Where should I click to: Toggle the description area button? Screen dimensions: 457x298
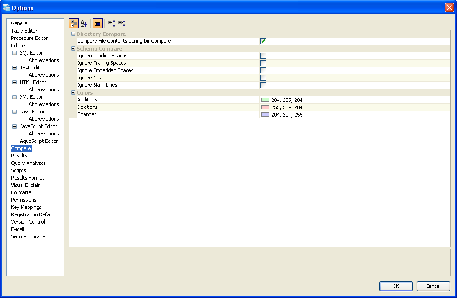point(98,23)
